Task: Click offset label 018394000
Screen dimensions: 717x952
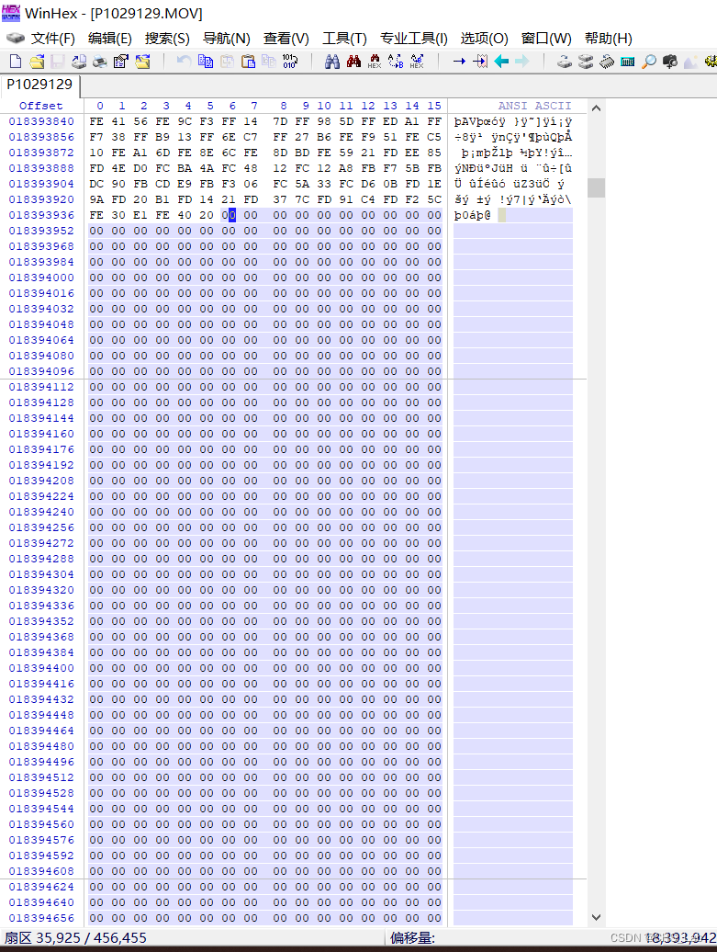Action: point(41,278)
